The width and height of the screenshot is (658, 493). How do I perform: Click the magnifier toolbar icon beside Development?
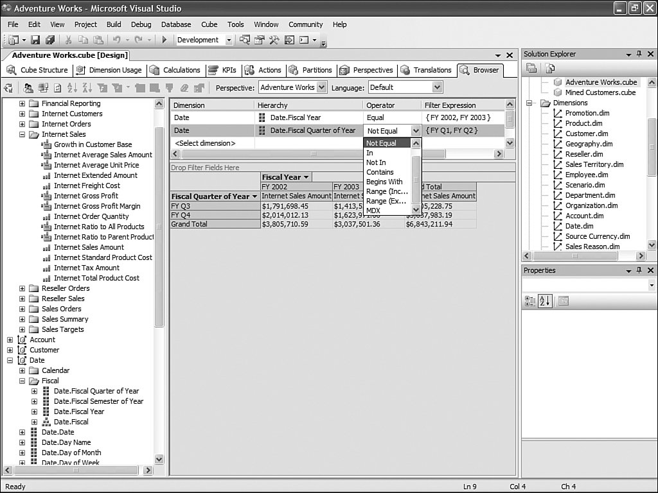[x=245, y=40]
